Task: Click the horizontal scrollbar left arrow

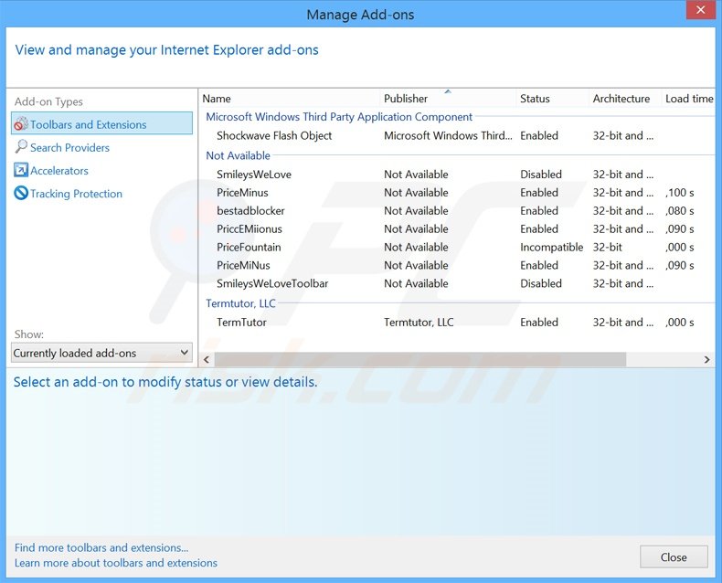Action: tap(207, 360)
